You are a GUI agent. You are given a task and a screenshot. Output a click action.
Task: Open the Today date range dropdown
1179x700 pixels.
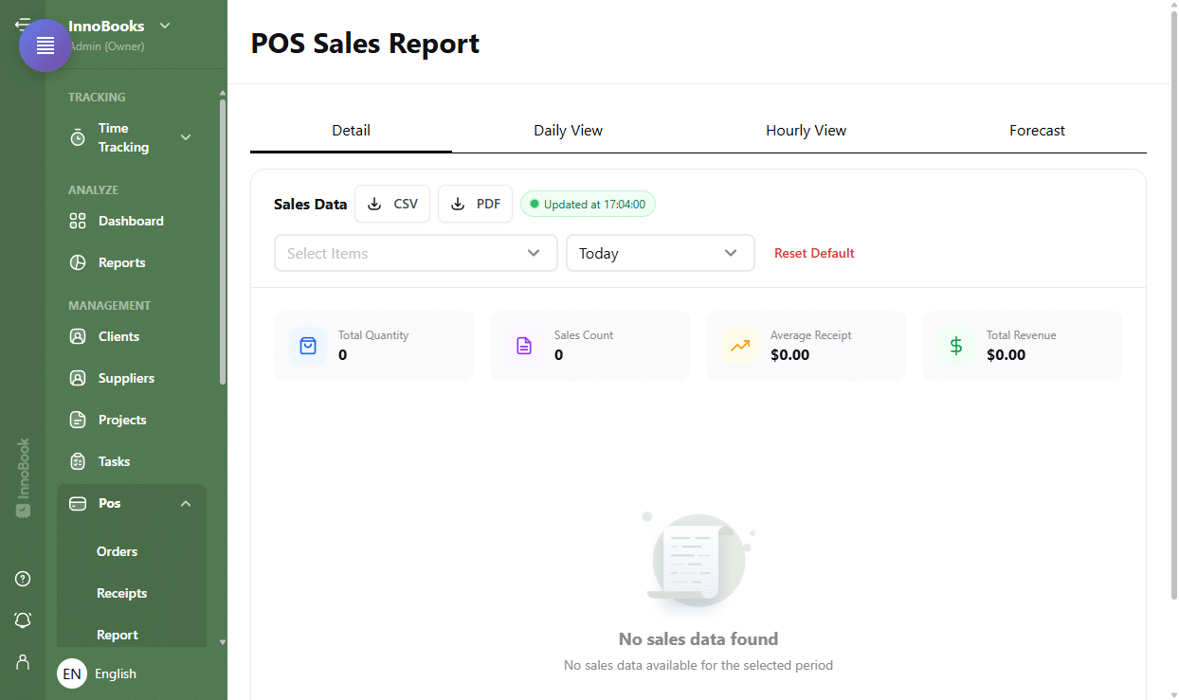click(661, 253)
